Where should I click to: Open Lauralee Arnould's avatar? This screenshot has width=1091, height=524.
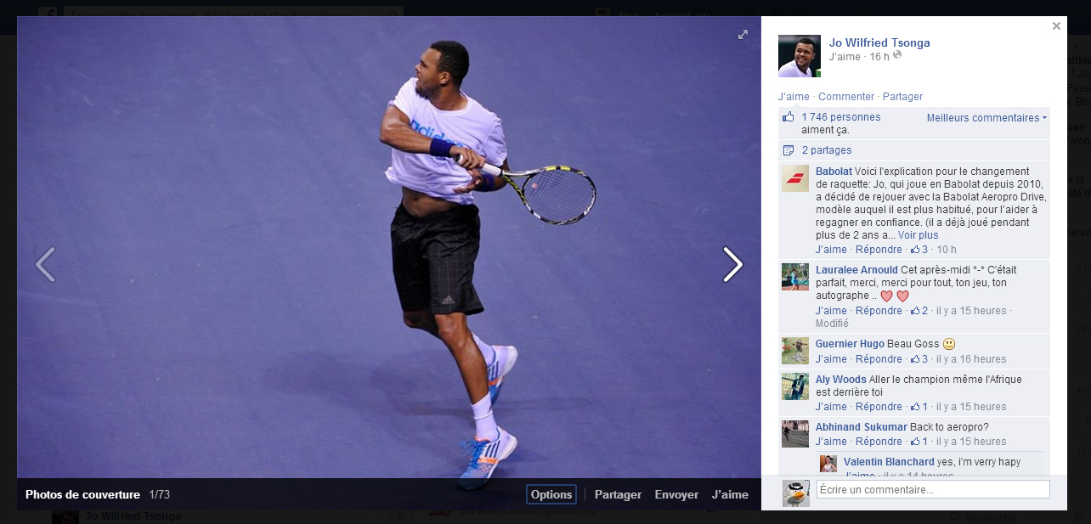click(x=795, y=277)
